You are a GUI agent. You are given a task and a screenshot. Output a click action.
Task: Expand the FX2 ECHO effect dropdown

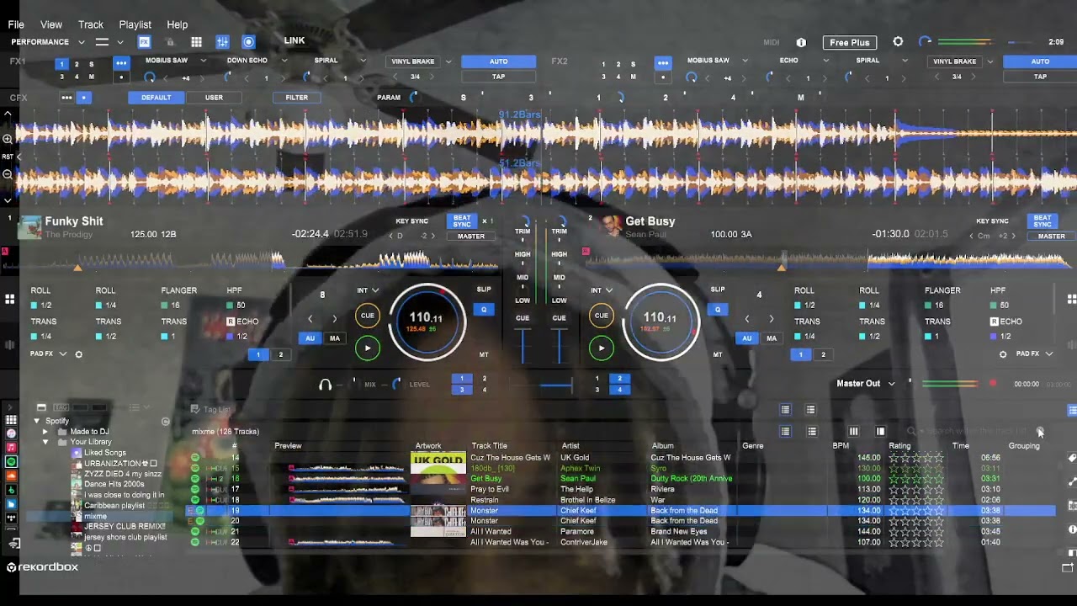point(825,61)
